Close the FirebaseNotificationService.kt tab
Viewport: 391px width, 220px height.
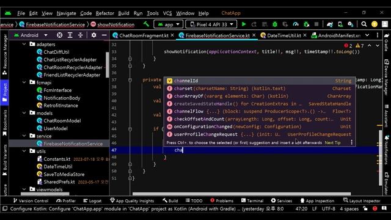254,35
